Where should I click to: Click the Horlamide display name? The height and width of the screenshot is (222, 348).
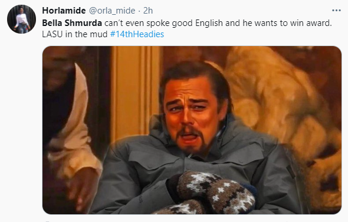tap(64, 11)
